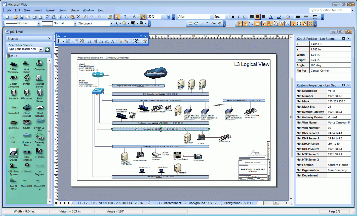Toggle Bold text formatting
This screenshot has width=357, height=216.
point(233,17)
